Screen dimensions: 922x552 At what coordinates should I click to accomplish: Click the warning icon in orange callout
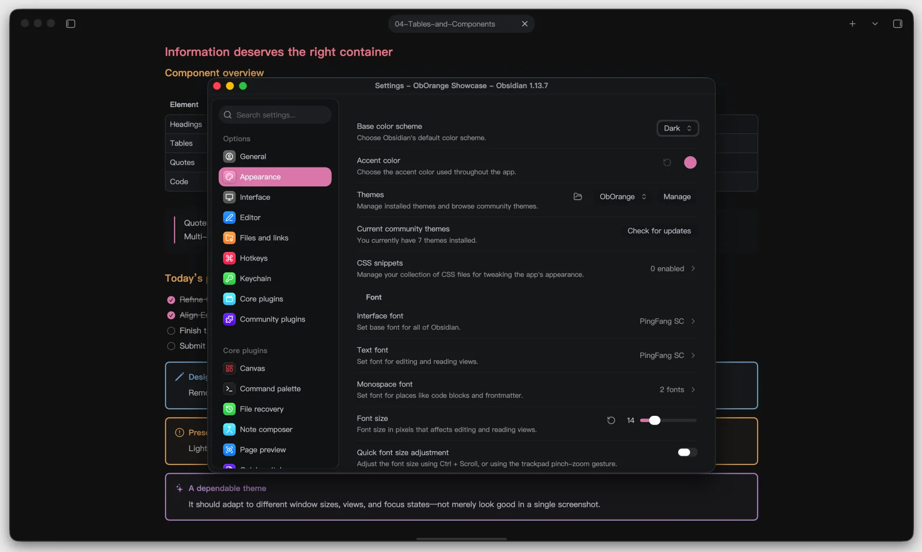click(x=179, y=433)
